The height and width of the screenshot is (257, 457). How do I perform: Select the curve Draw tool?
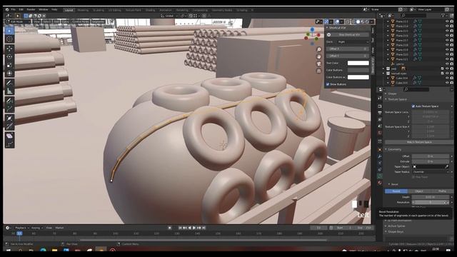9,101
